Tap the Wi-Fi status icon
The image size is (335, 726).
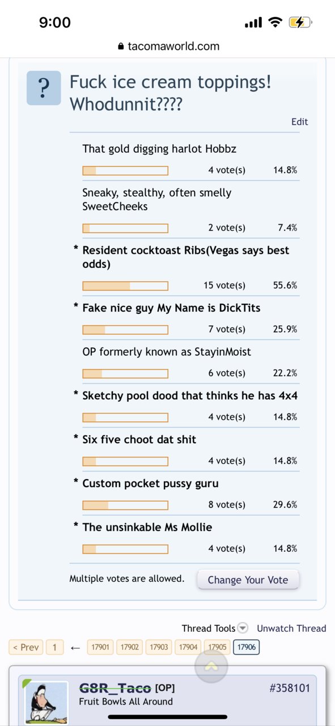coord(275,23)
